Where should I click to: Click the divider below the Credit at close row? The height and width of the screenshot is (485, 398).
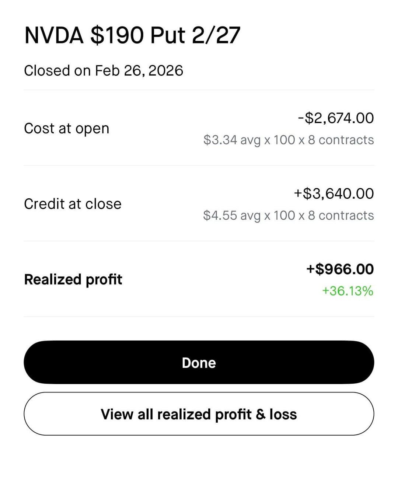tap(199, 241)
